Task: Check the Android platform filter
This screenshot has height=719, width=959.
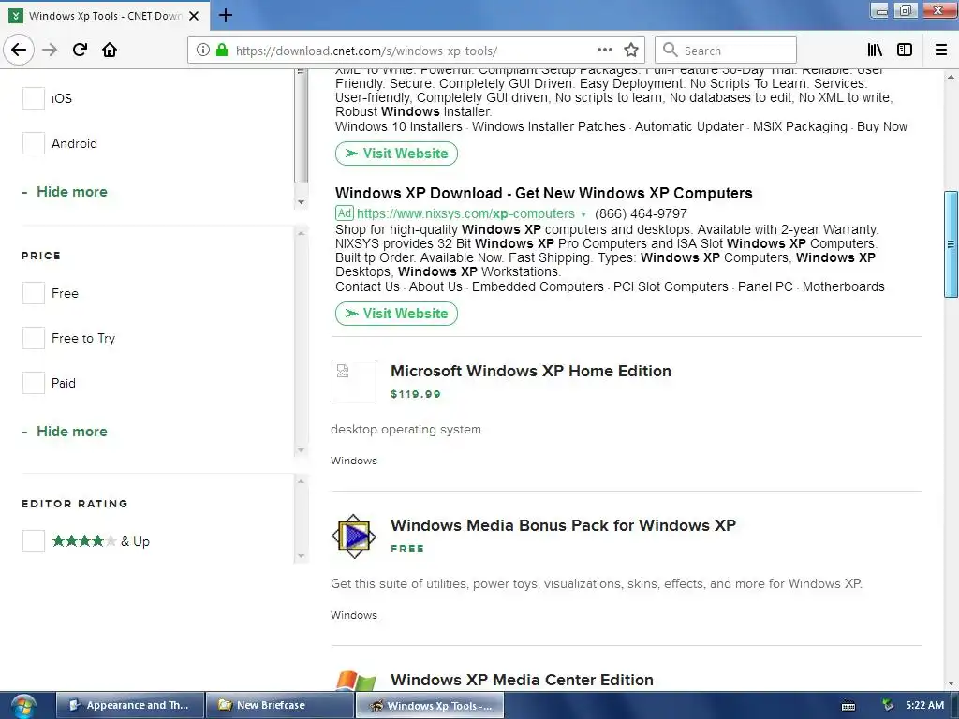Action: point(34,143)
